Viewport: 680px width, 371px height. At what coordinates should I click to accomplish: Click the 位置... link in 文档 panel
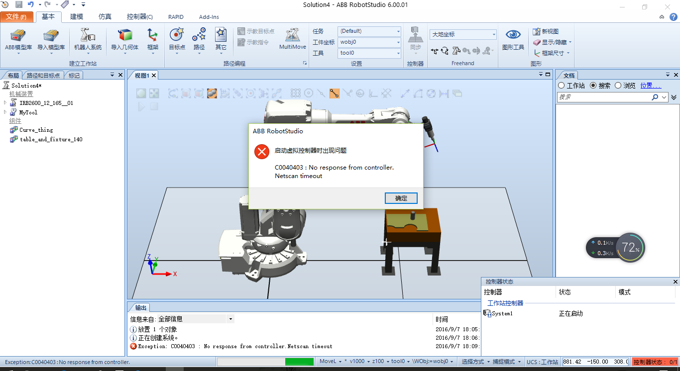click(651, 86)
